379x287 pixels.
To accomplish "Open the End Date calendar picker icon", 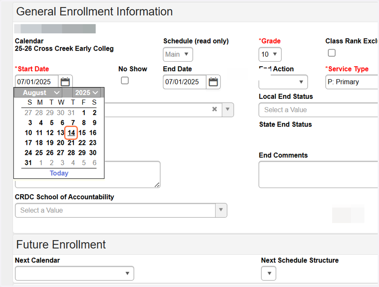I will pyautogui.click(x=213, y=82).
